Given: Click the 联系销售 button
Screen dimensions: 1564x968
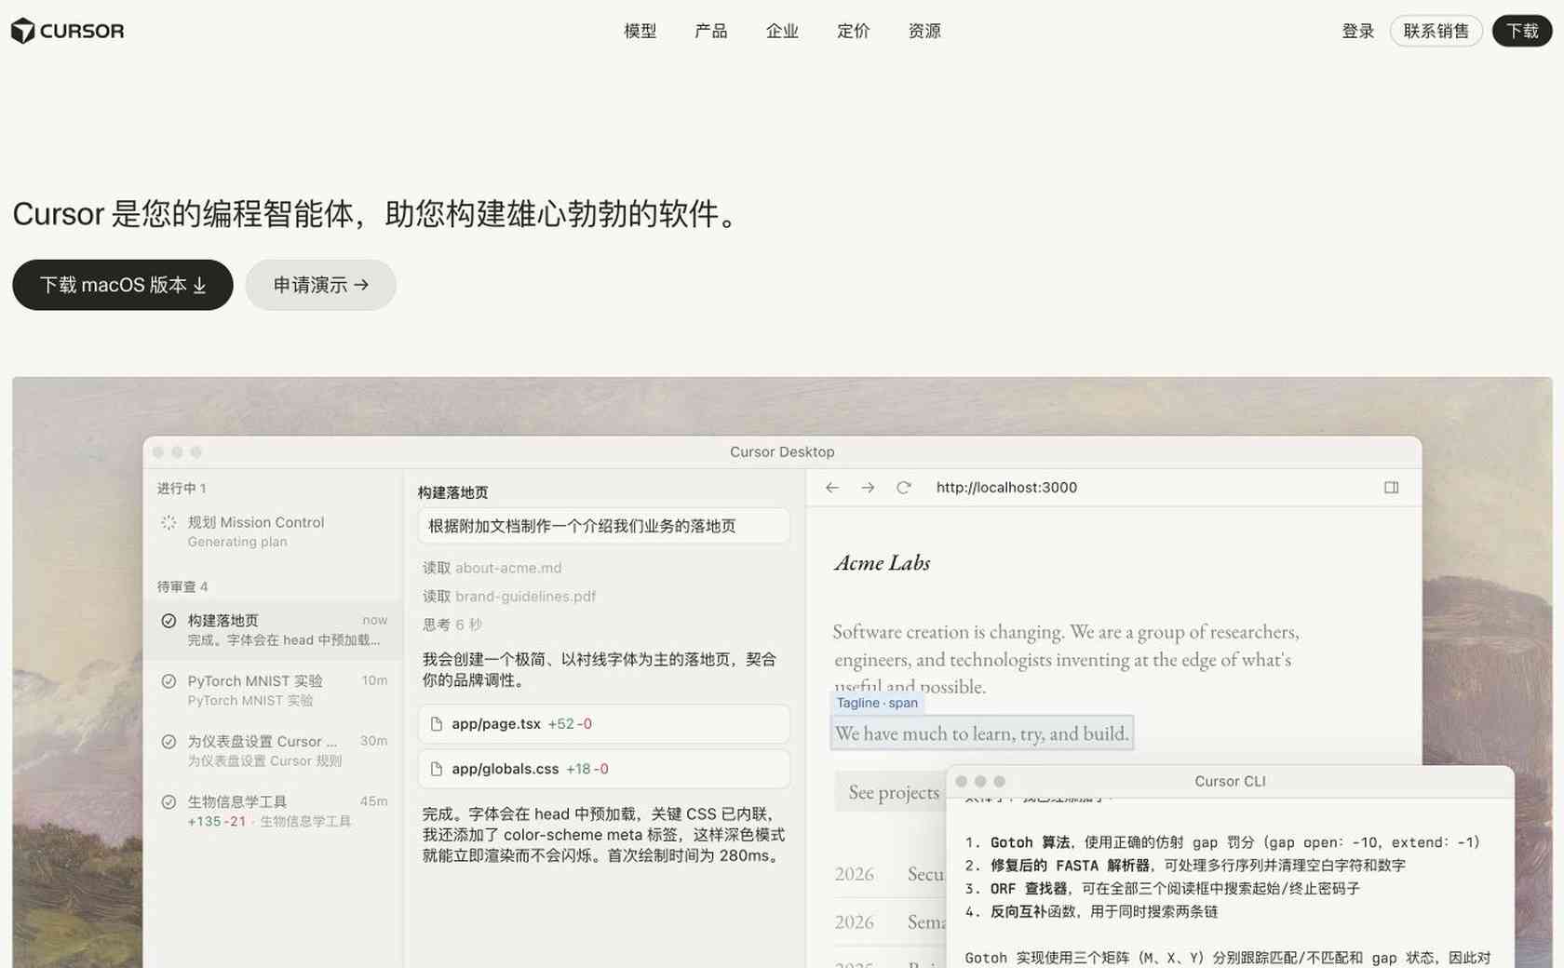Looking at the screenshot, I should pos(1436,31).
